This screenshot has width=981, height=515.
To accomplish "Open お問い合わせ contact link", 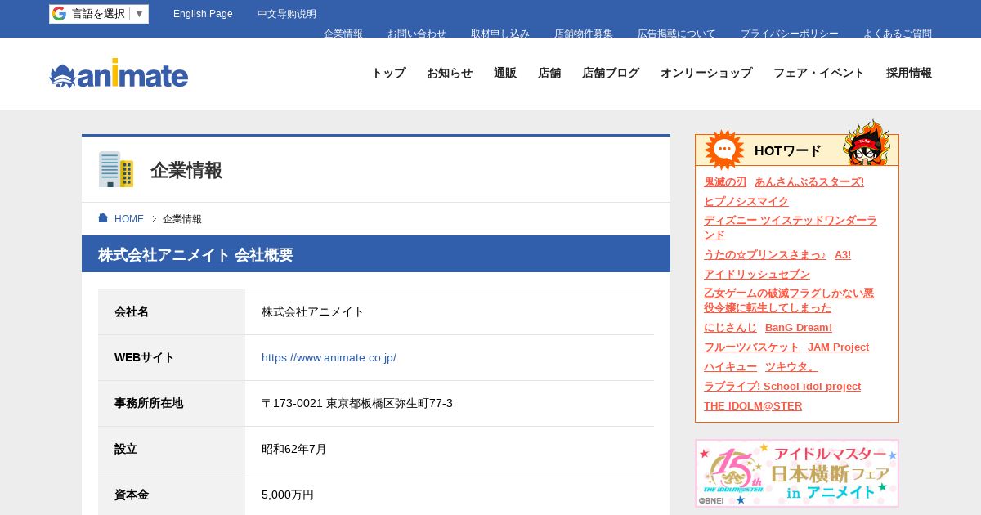I will click(x=417, y=34).
